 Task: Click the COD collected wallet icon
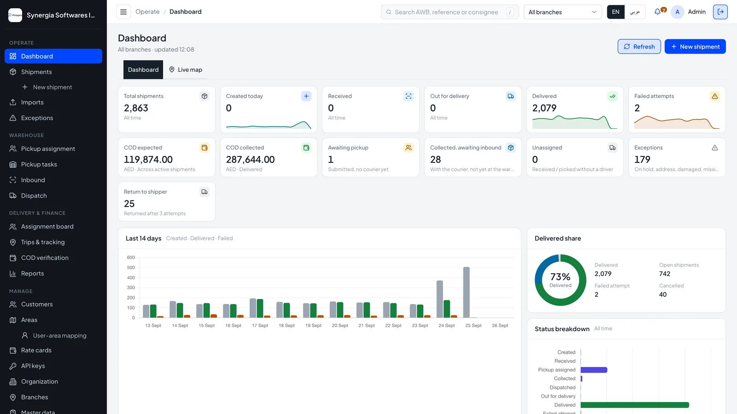click(x=306, y=148)
